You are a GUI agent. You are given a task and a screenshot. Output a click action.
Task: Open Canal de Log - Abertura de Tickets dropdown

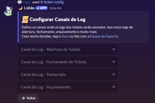pyautogui.click(x=68, y=49)
